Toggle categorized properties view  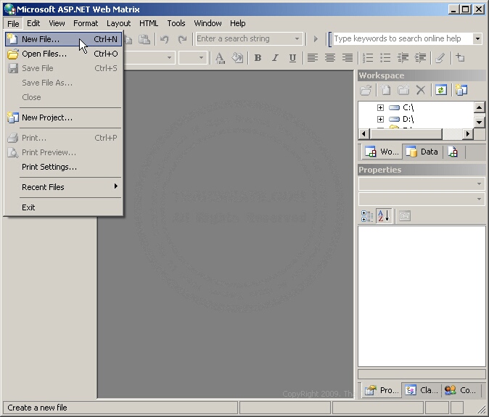(x=367, y=216)
